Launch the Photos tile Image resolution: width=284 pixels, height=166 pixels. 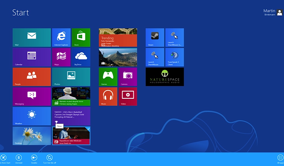(71, 77)
